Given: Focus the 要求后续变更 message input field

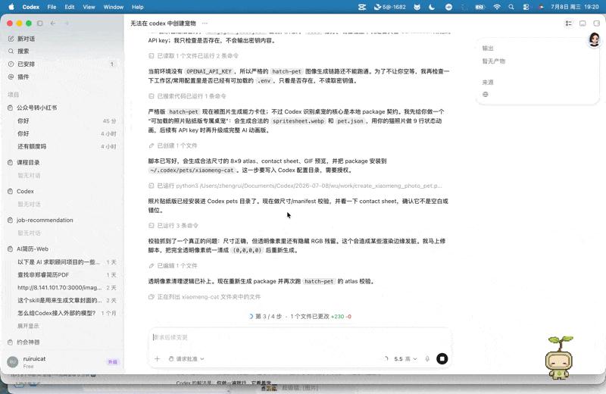Looking at the screenshot, I should coord(300,337).
